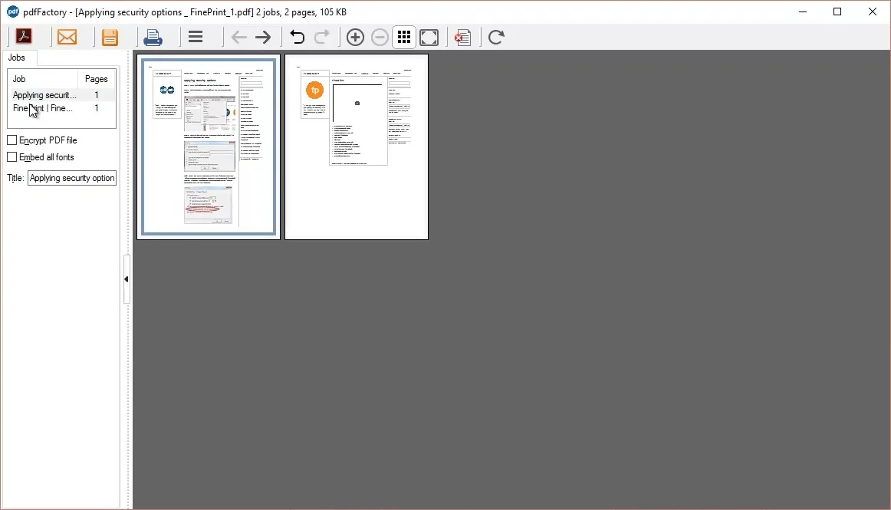This screenshot has height=510, width=891.
Task: Select the Jobs tab
Action: pos(17,58)
